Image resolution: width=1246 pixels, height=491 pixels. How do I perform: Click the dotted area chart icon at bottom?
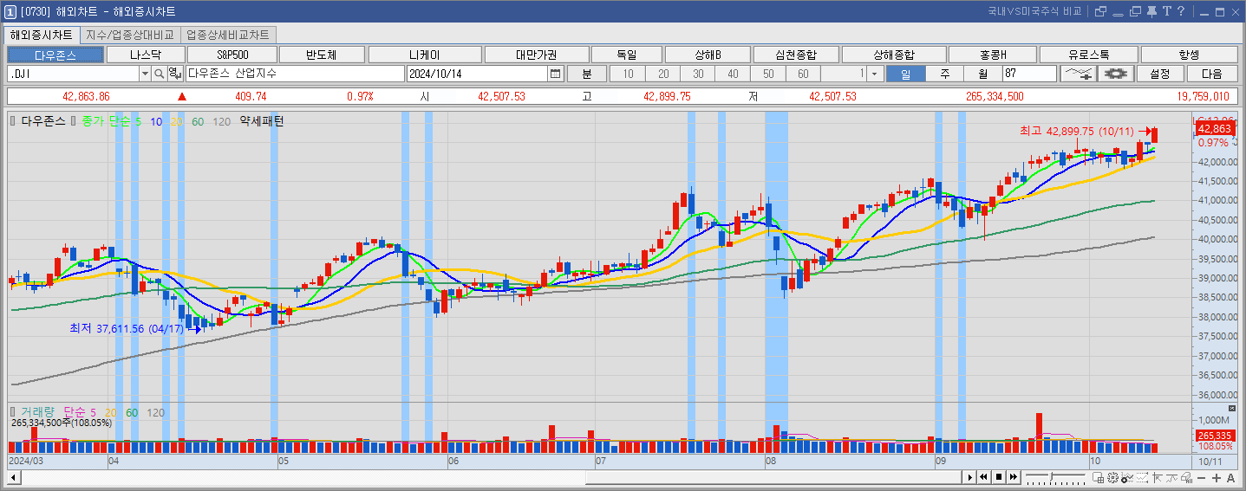tap(1142, 478)
